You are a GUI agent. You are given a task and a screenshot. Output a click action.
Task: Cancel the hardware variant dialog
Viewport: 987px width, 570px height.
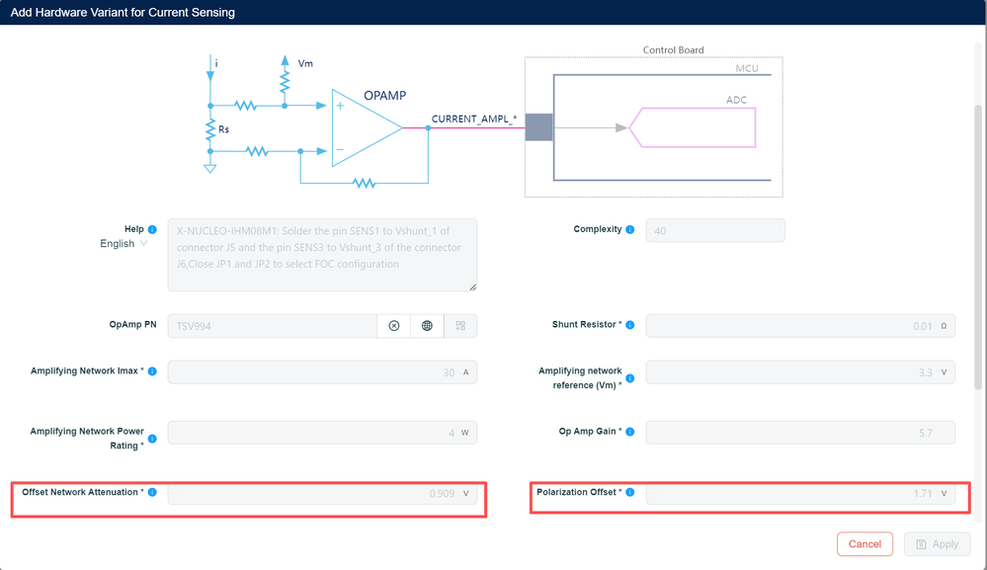click(864, 544)
